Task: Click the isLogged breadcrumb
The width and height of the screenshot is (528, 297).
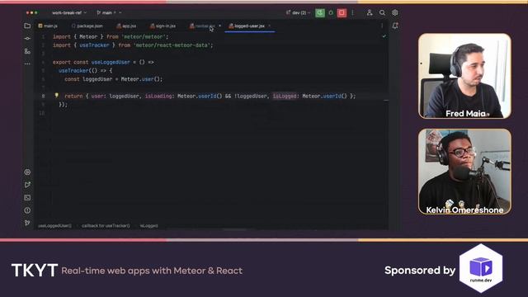Action: 148,226
